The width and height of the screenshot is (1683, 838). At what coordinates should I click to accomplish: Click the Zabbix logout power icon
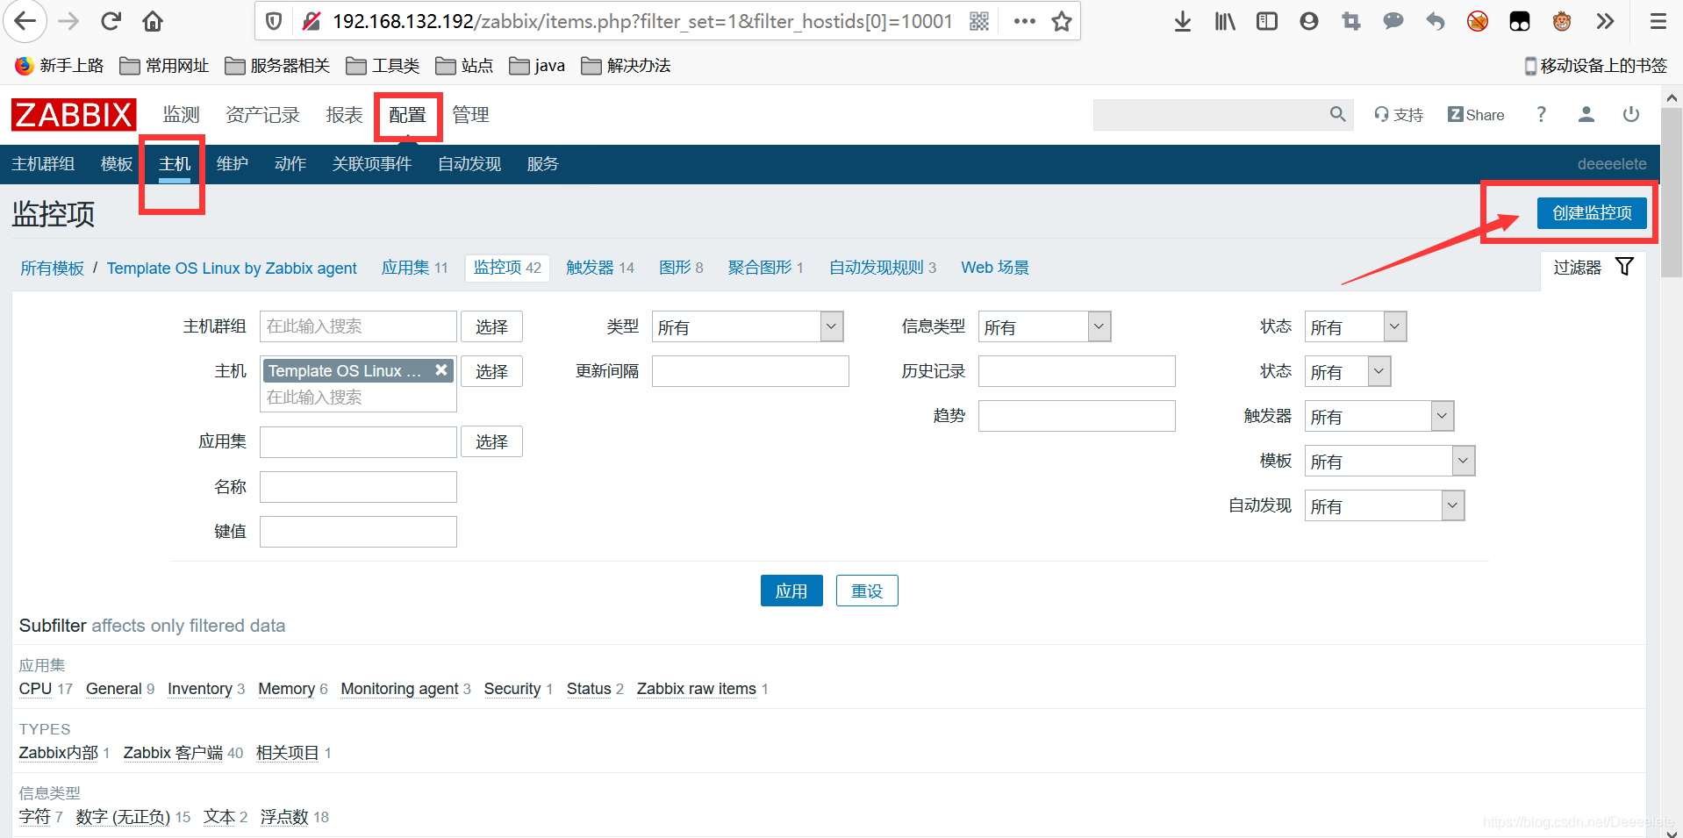1630,114
